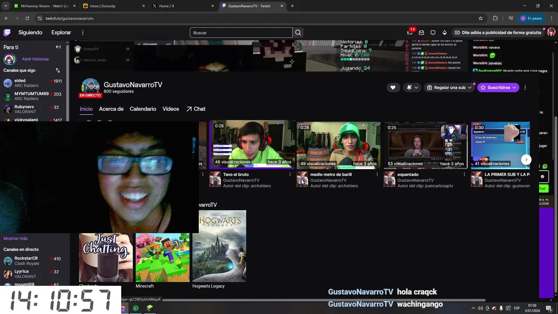Open the three-dot menu next to Explorar
558x314 pixels.
(83, 32)
